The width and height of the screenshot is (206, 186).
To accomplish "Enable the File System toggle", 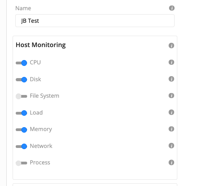I will coord(21,97).
